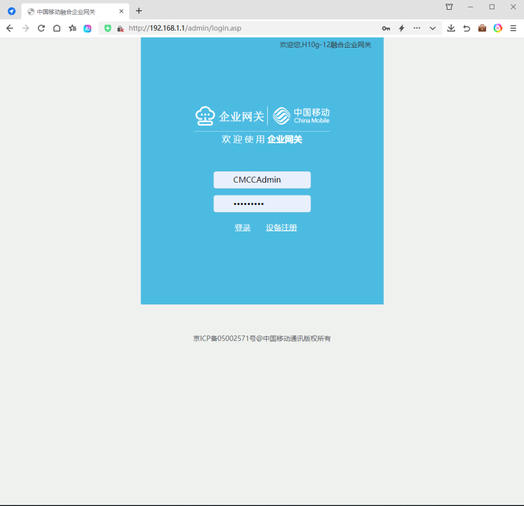Open address bar more options ellipsis
524x506 pixels.
coord(417,29)
